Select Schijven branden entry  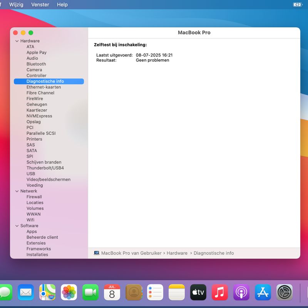(x=44, y=162)
